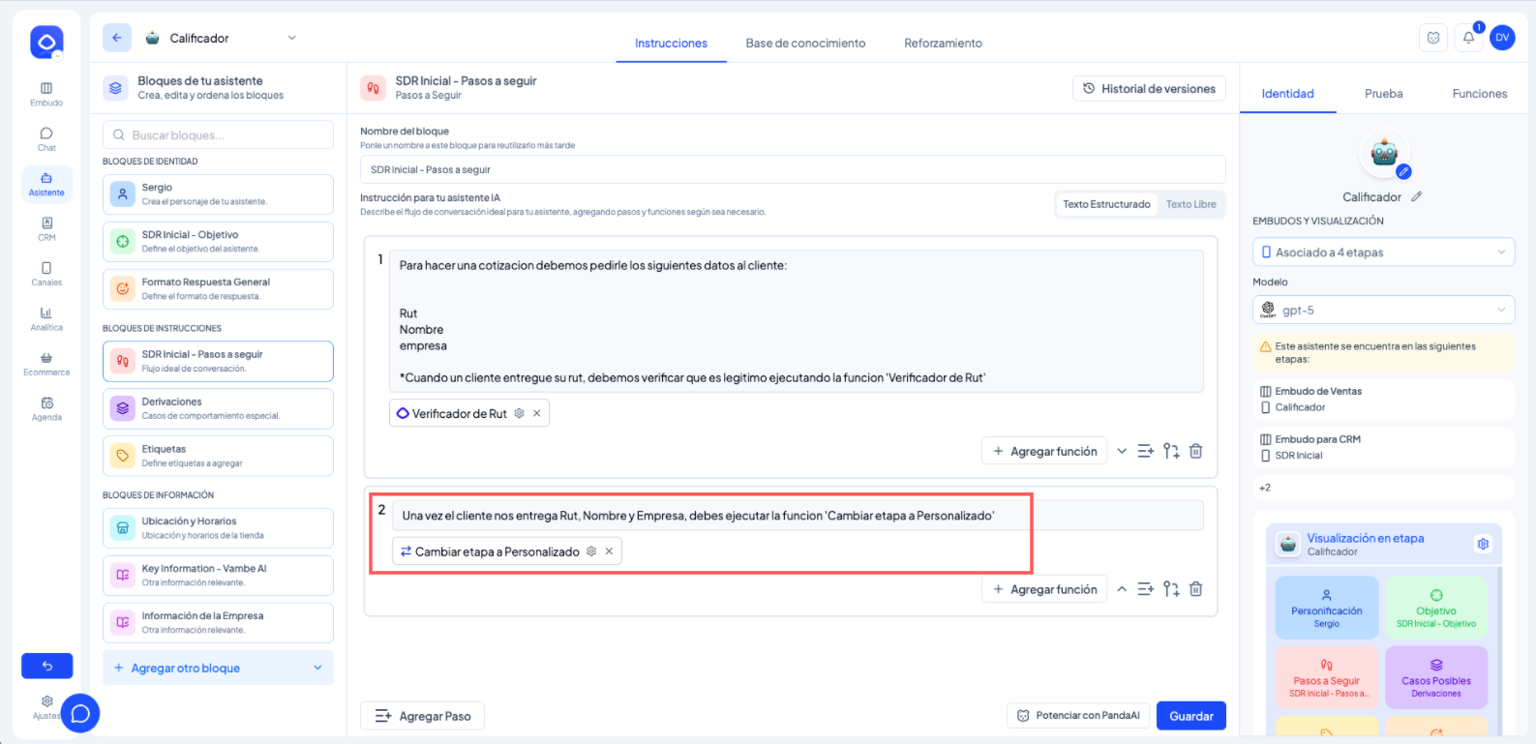Click the notifications bell icon

tap(1468, 38)
